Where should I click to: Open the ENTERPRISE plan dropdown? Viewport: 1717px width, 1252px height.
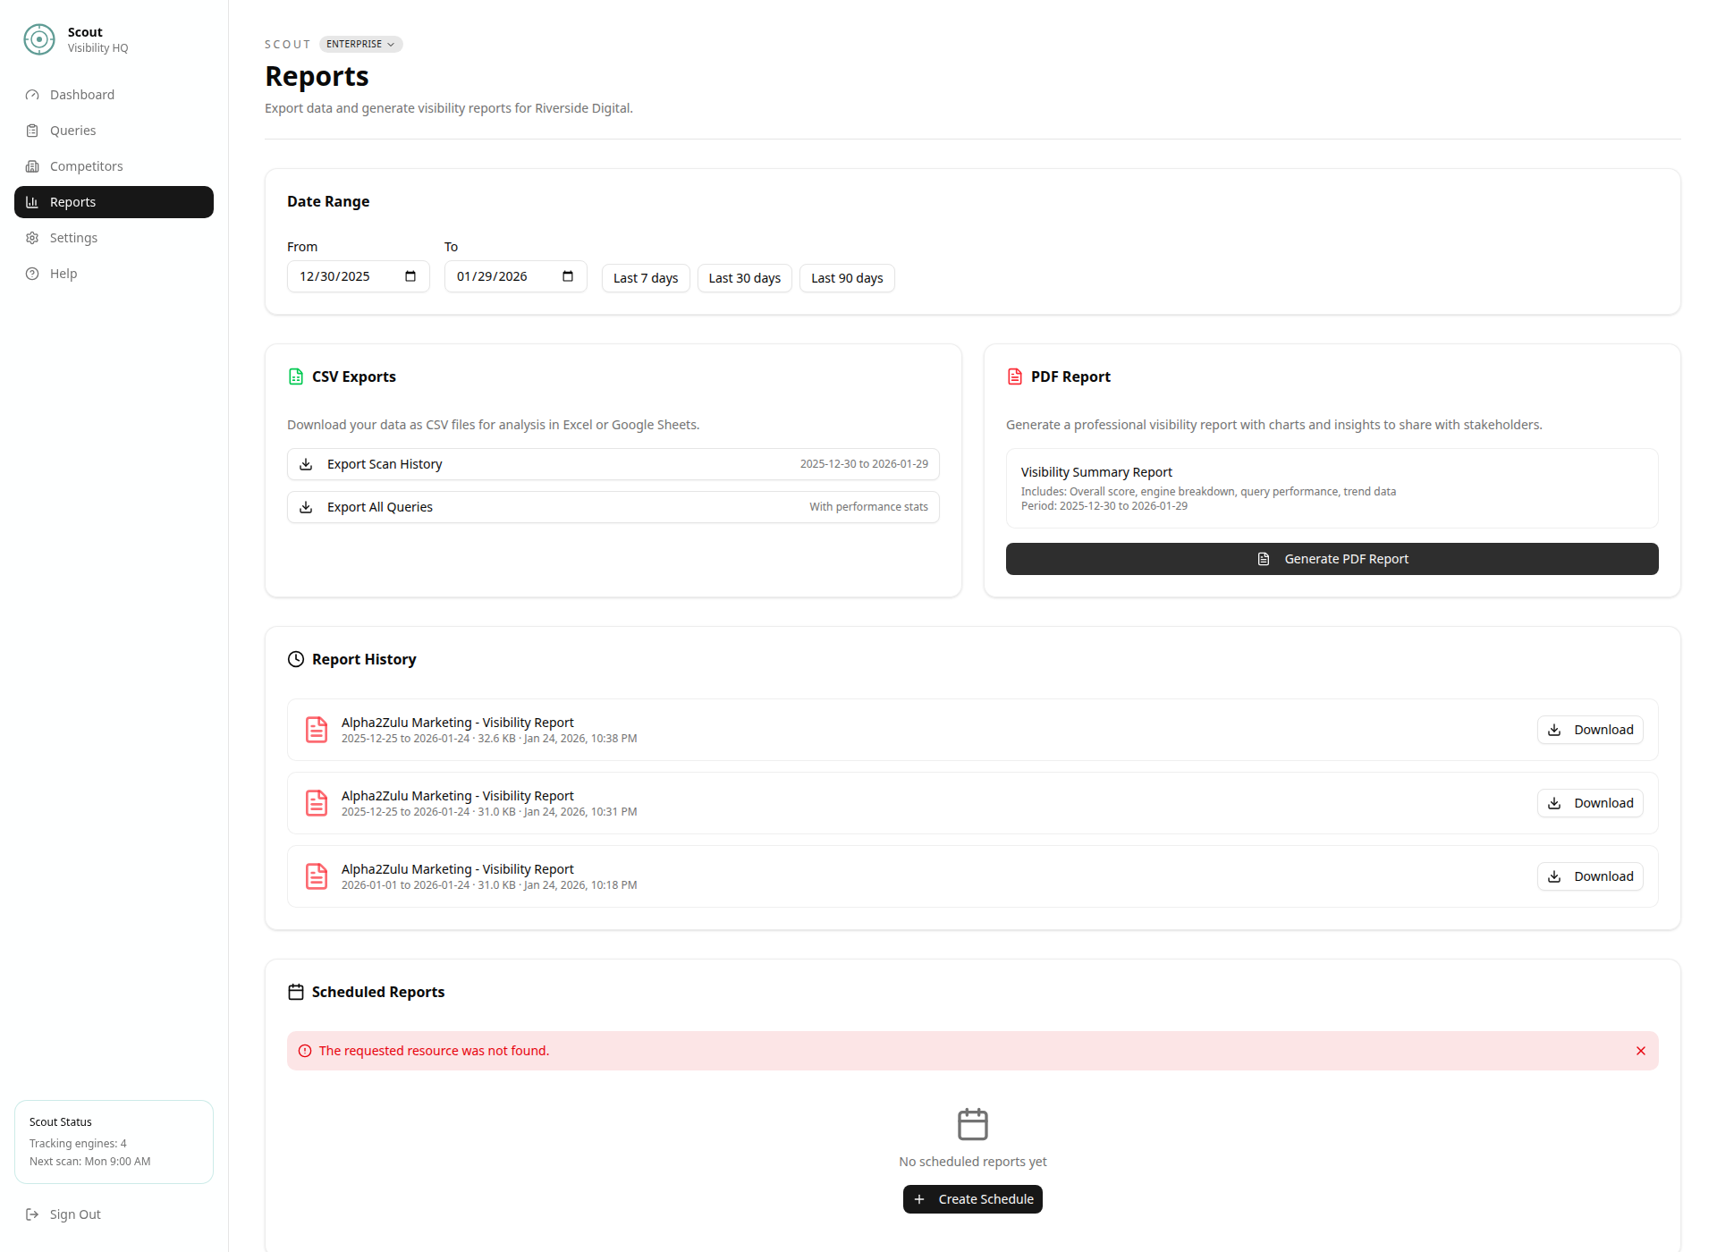point(359,43)
